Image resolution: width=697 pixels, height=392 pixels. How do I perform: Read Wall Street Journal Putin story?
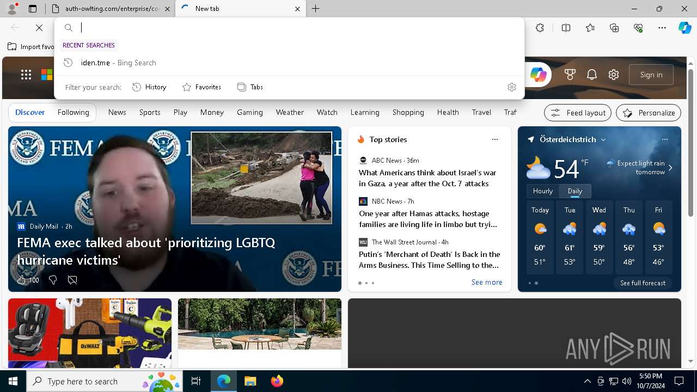[x=429, y=260]
